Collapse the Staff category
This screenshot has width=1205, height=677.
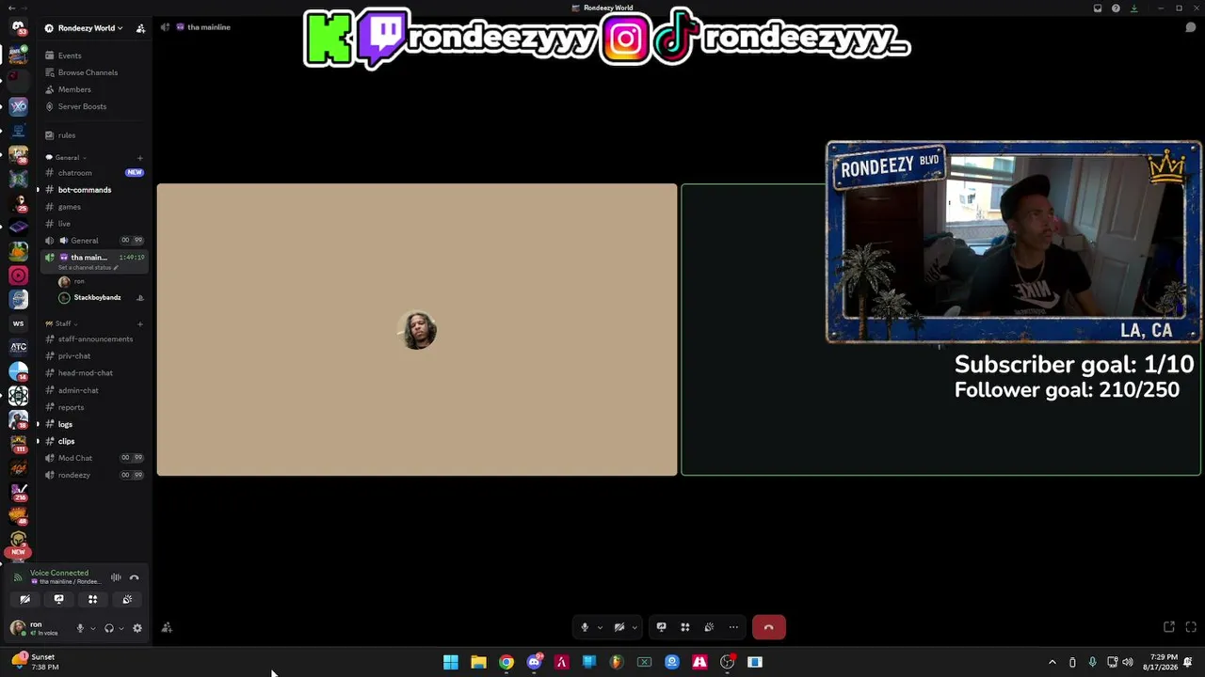point(62,323)
